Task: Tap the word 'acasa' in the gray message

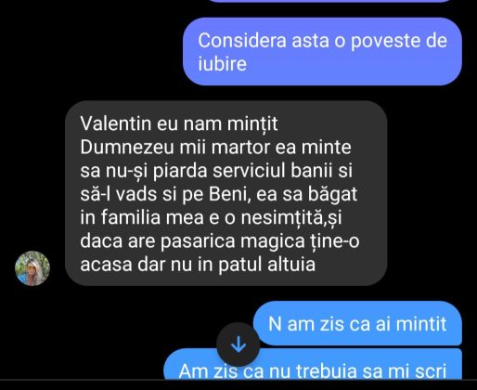Action: (106, 265)
